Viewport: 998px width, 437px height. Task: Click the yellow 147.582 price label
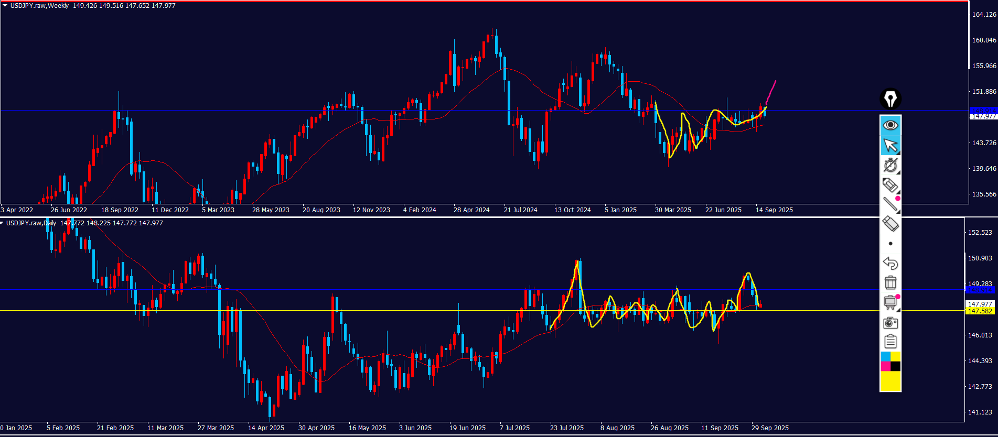[x=980, y=311]
